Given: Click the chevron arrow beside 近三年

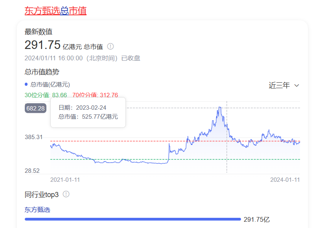Looking at the screenshot, I should click(297, 85).
